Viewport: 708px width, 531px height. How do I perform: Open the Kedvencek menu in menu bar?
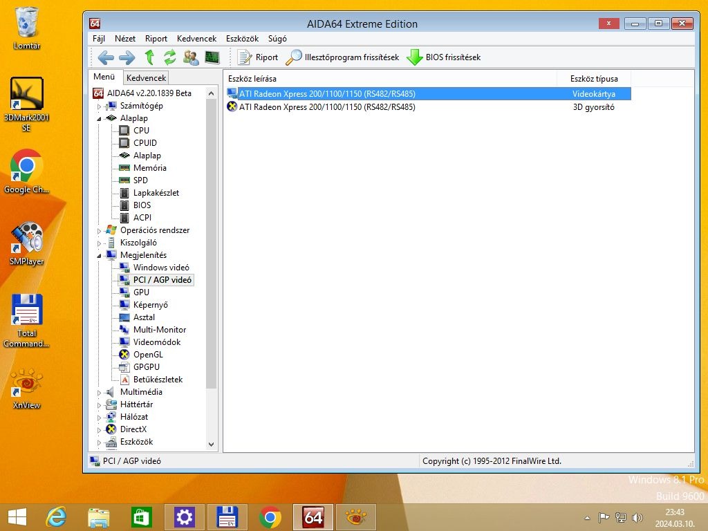coord(196,39)
